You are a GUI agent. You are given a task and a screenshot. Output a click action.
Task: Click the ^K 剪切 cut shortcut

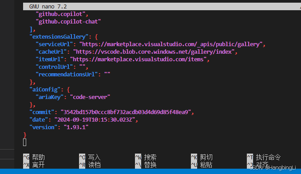click(202, 157)
